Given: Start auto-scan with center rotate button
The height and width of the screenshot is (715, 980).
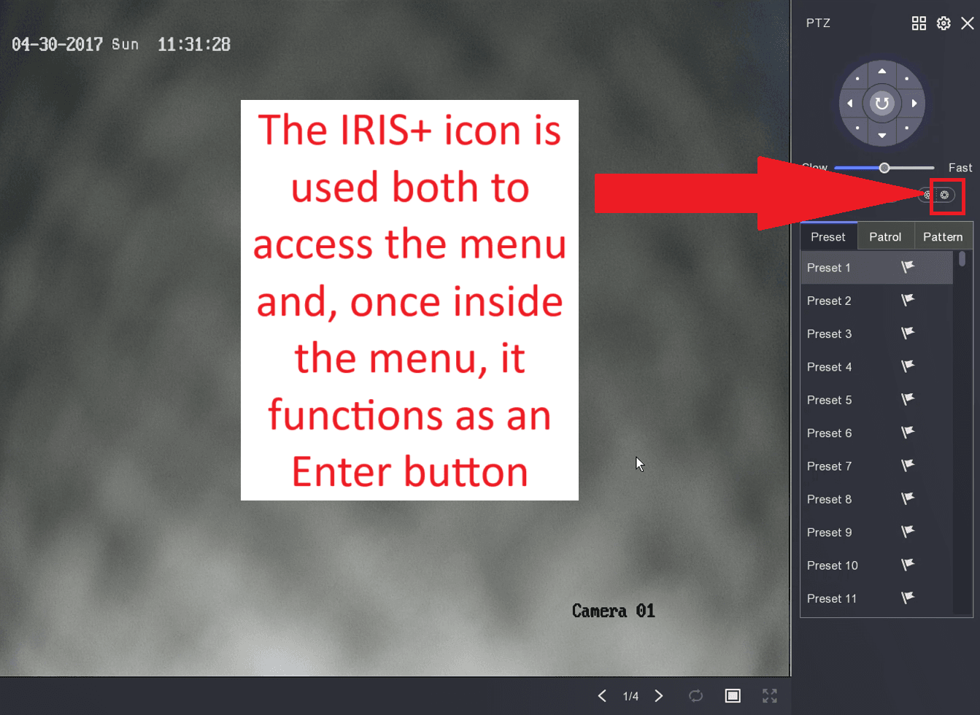Looking at the screenshot, I should tap(882, 104).
